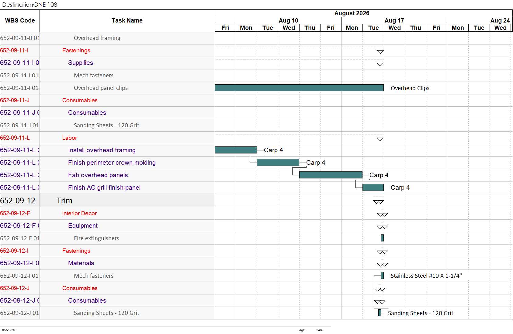Click the Stainless Steel #10 bar label
This screenshot has width=513, height=334.
click(426, 276)
